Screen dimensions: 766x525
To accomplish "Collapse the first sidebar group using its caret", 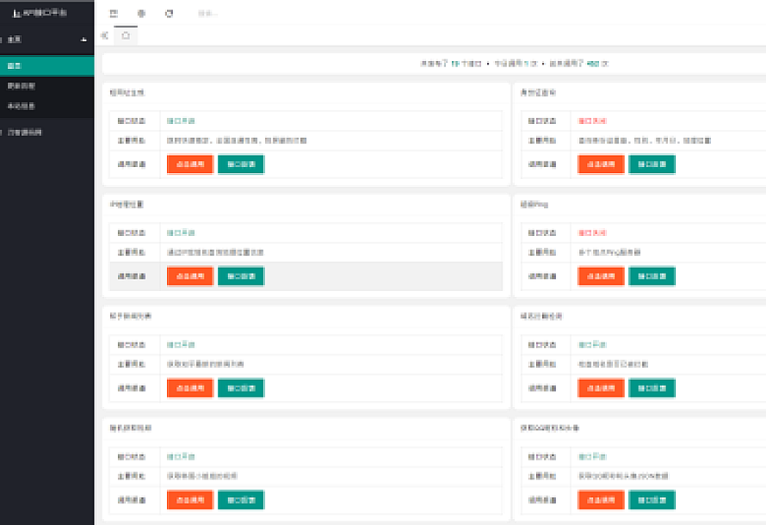I will (x=83, y=40).
